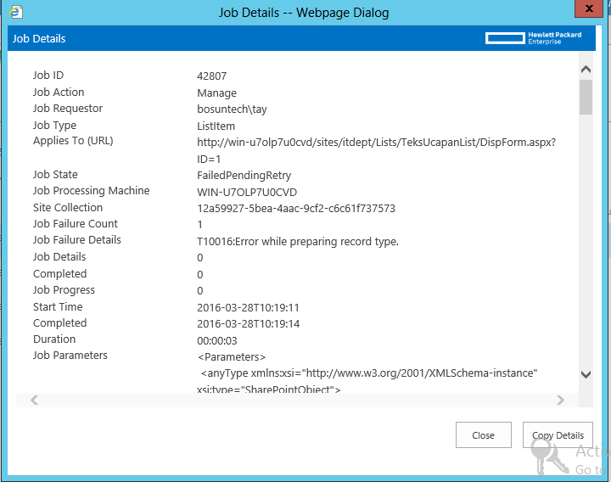This screenshot has height=482, width=611.
Task: Click the Applies To (URL) label
Action: click(73, 141)
